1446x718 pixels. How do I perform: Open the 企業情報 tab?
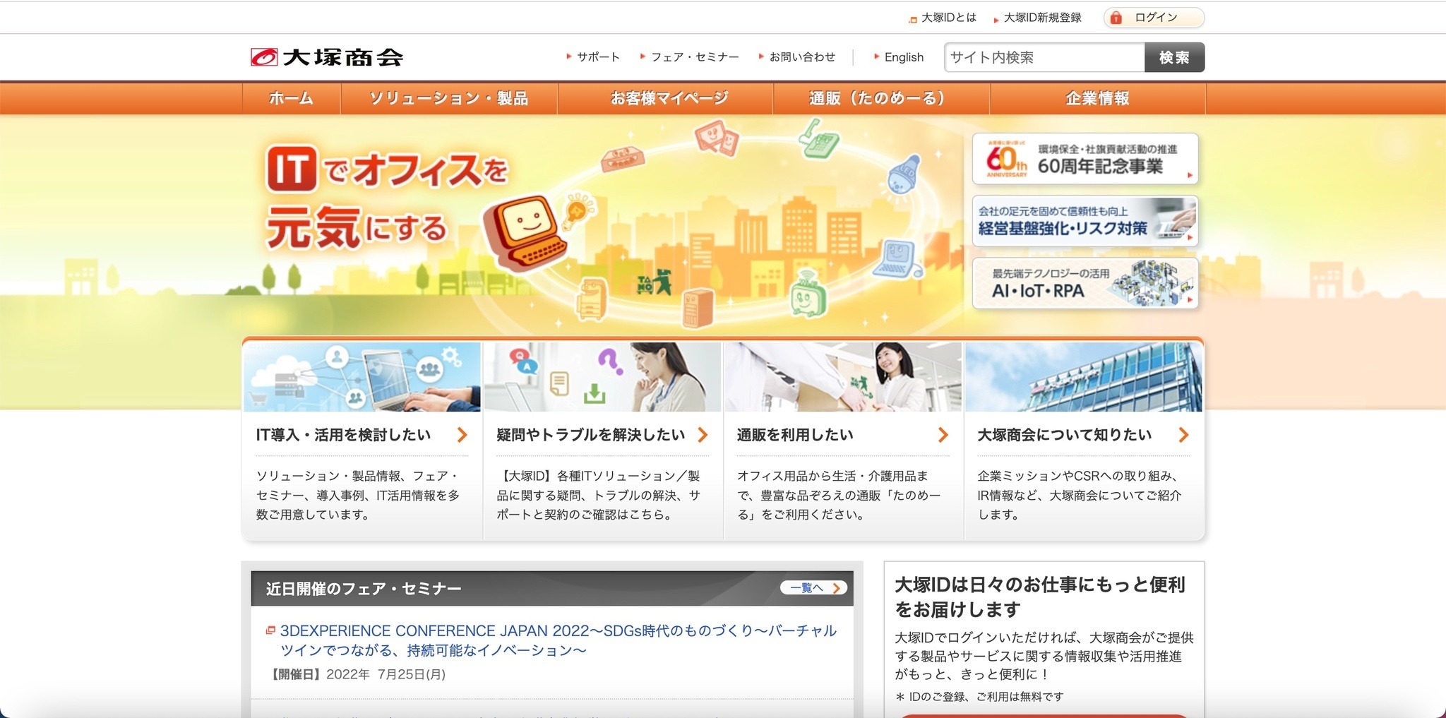1098,98
